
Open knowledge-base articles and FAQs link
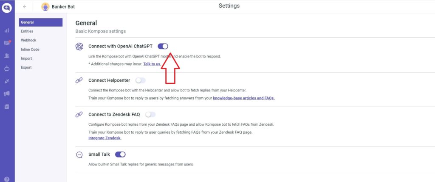(x=244, y=98)
